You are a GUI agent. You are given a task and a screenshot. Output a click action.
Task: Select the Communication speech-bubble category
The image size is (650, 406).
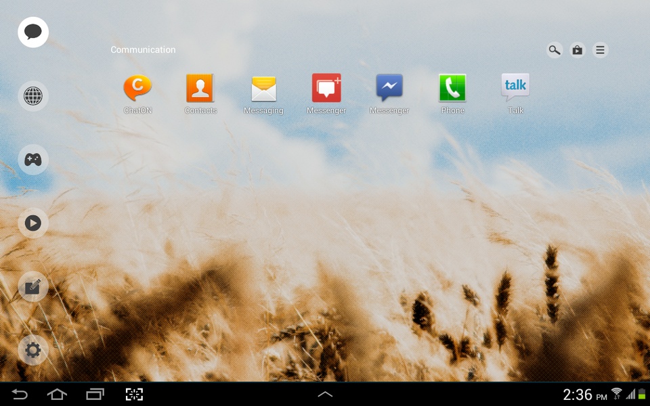[33, 32]
